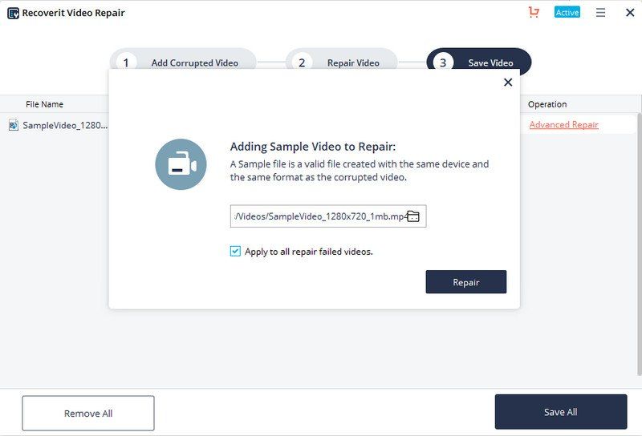Image resolution: width=642 pixels, height=436 pixels.
Task: Click the Adding Sample Video to Repair heading
Action: (313, 147)
